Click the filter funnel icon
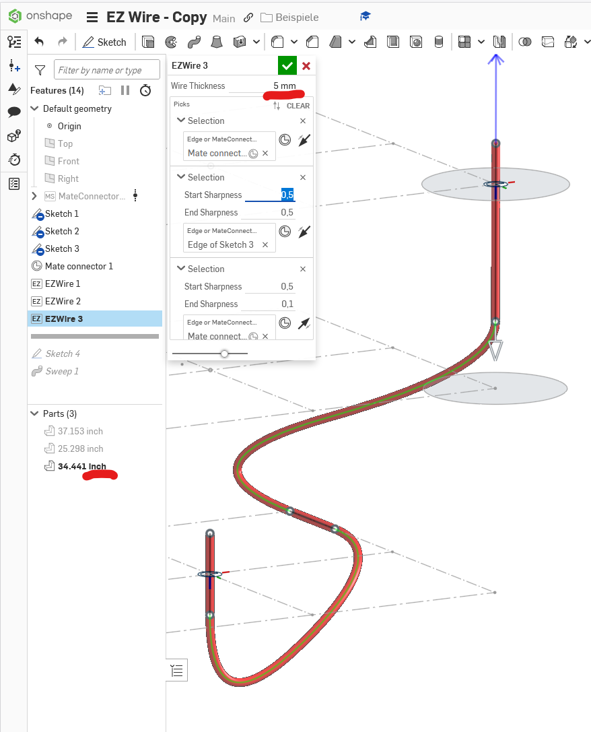 pos(40,70)
